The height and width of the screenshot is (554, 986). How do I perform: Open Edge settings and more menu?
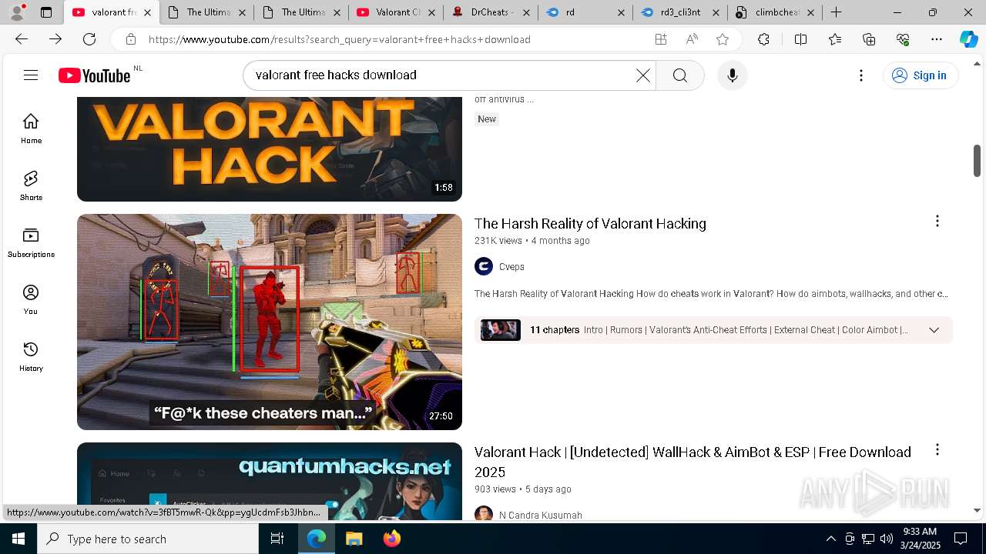coord(937,39)
